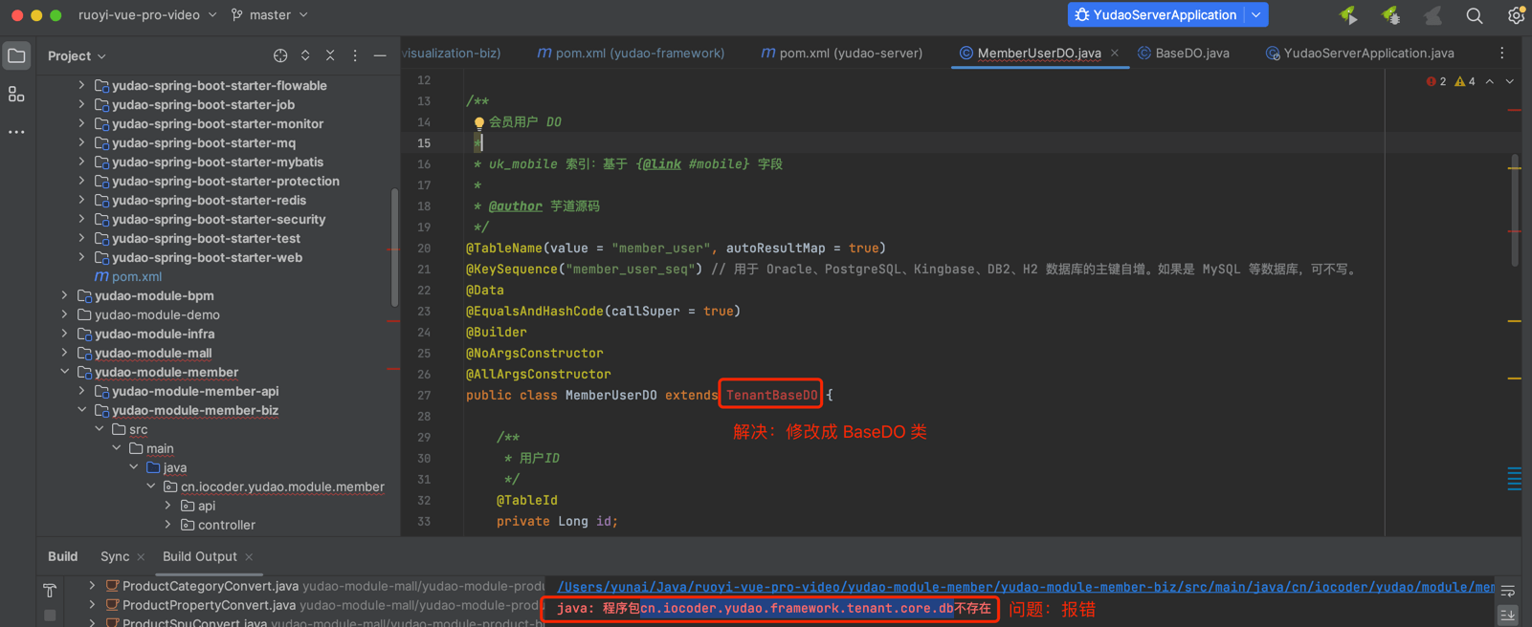
Task: Open the master git branch selector
Action: click(x=270, y=15)
